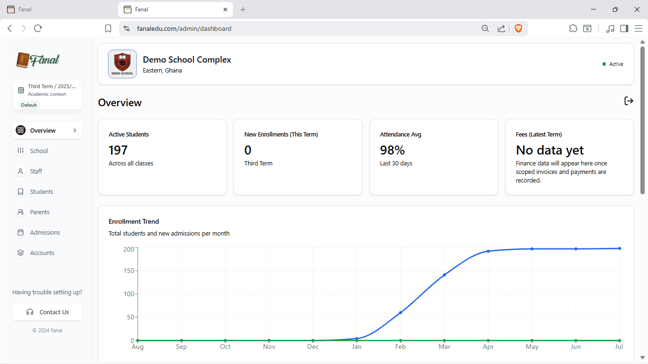This screenshot has height=364, width=648.
Task: Open Brave Shields lion icon
Action: point(518,28)
